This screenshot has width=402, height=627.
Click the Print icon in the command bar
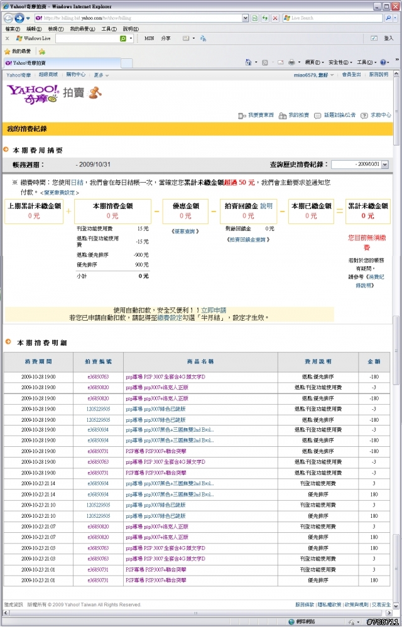click(291, 62)
